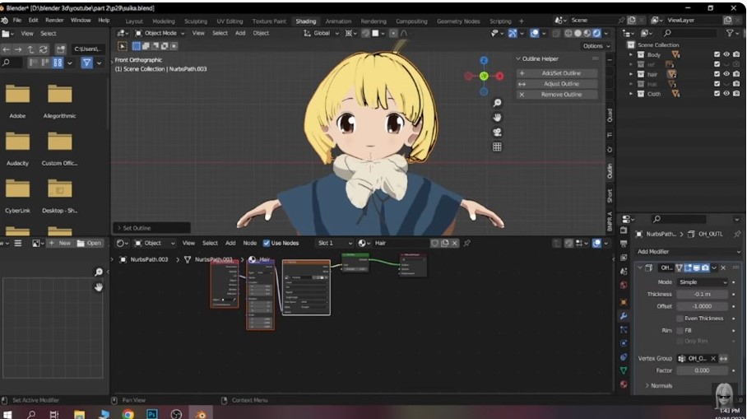Open Slot 1 dropdown in node editor
The height and width of the screenshot is (419, 747).
click(335, 243)
